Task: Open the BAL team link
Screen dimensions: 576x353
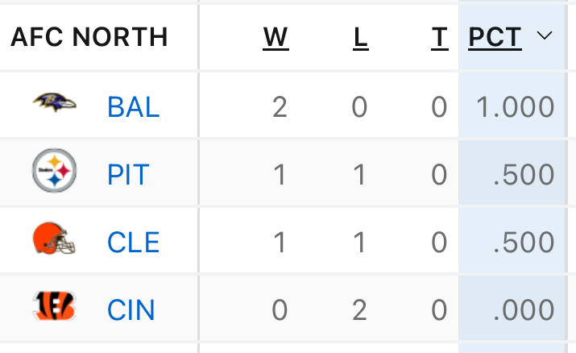Action: tap(134, 107)
